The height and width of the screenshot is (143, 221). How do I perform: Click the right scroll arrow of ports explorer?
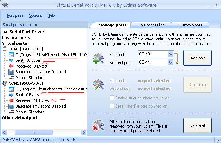84,133
